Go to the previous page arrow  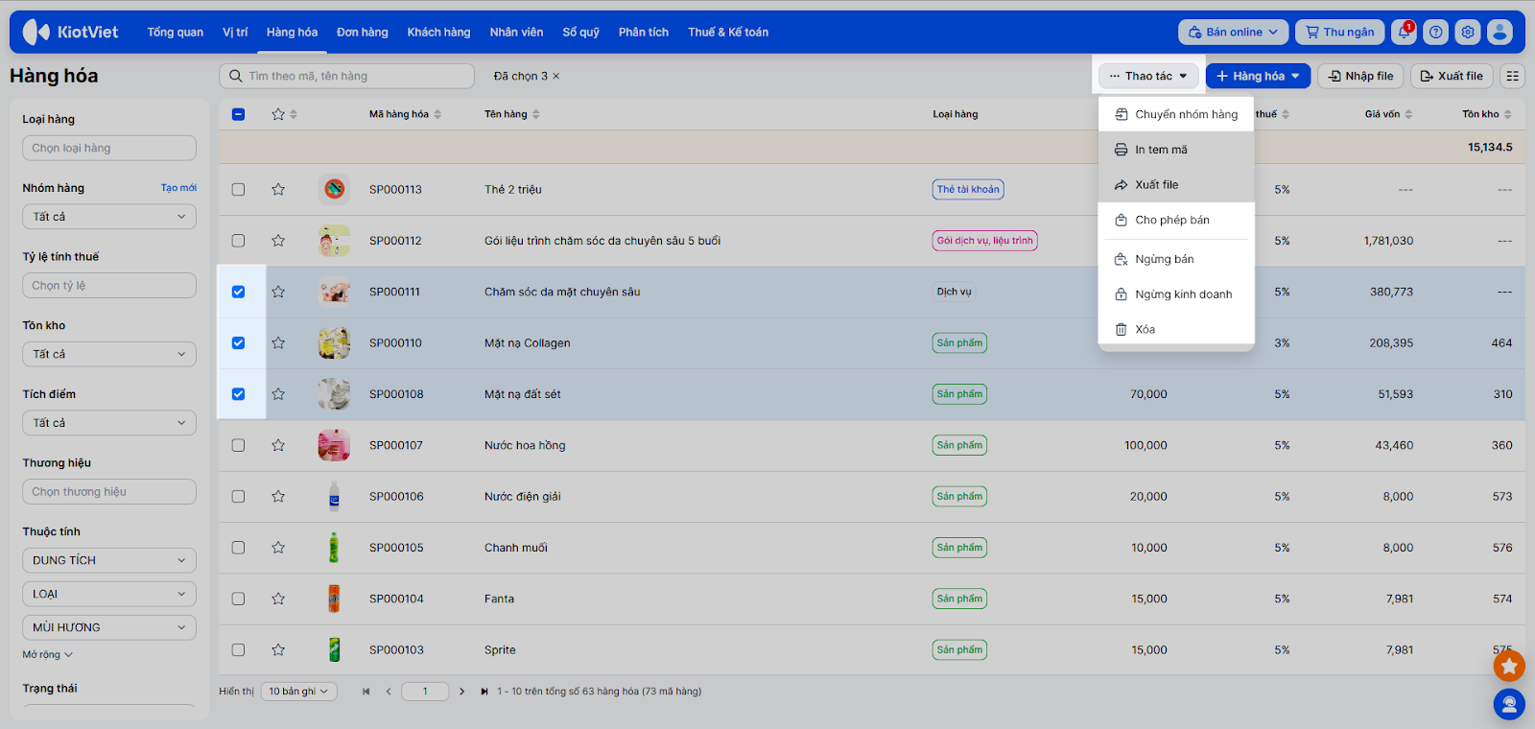(389, 692)
